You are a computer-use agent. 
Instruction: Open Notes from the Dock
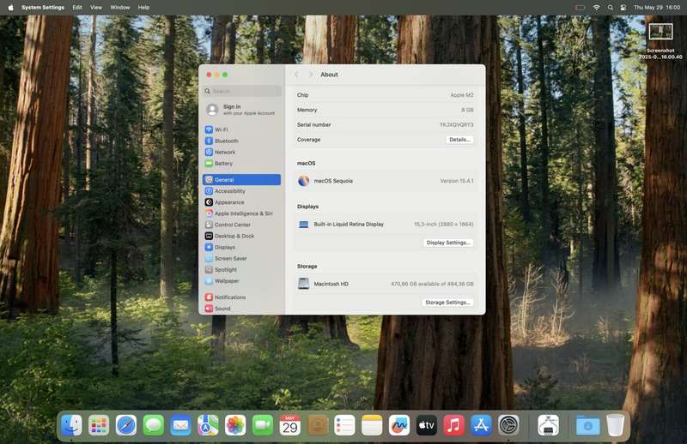click(372, 425)
